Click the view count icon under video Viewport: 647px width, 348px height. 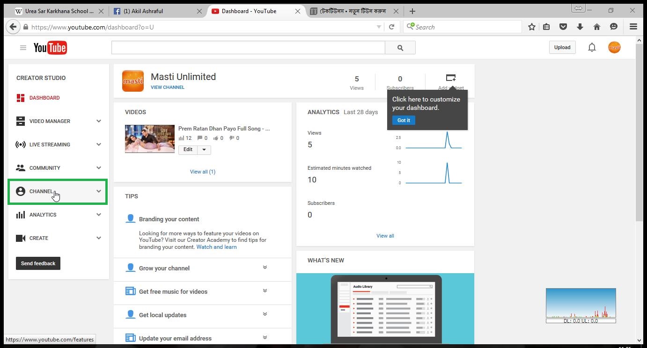pyautogui.click(x=181, y=138)
